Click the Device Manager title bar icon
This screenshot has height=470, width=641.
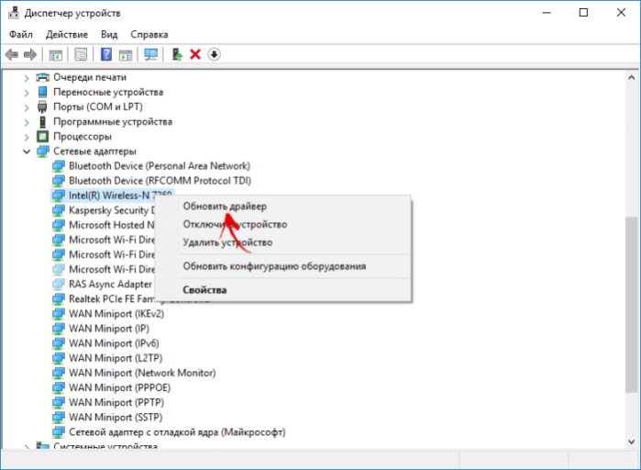click(14, 13)
